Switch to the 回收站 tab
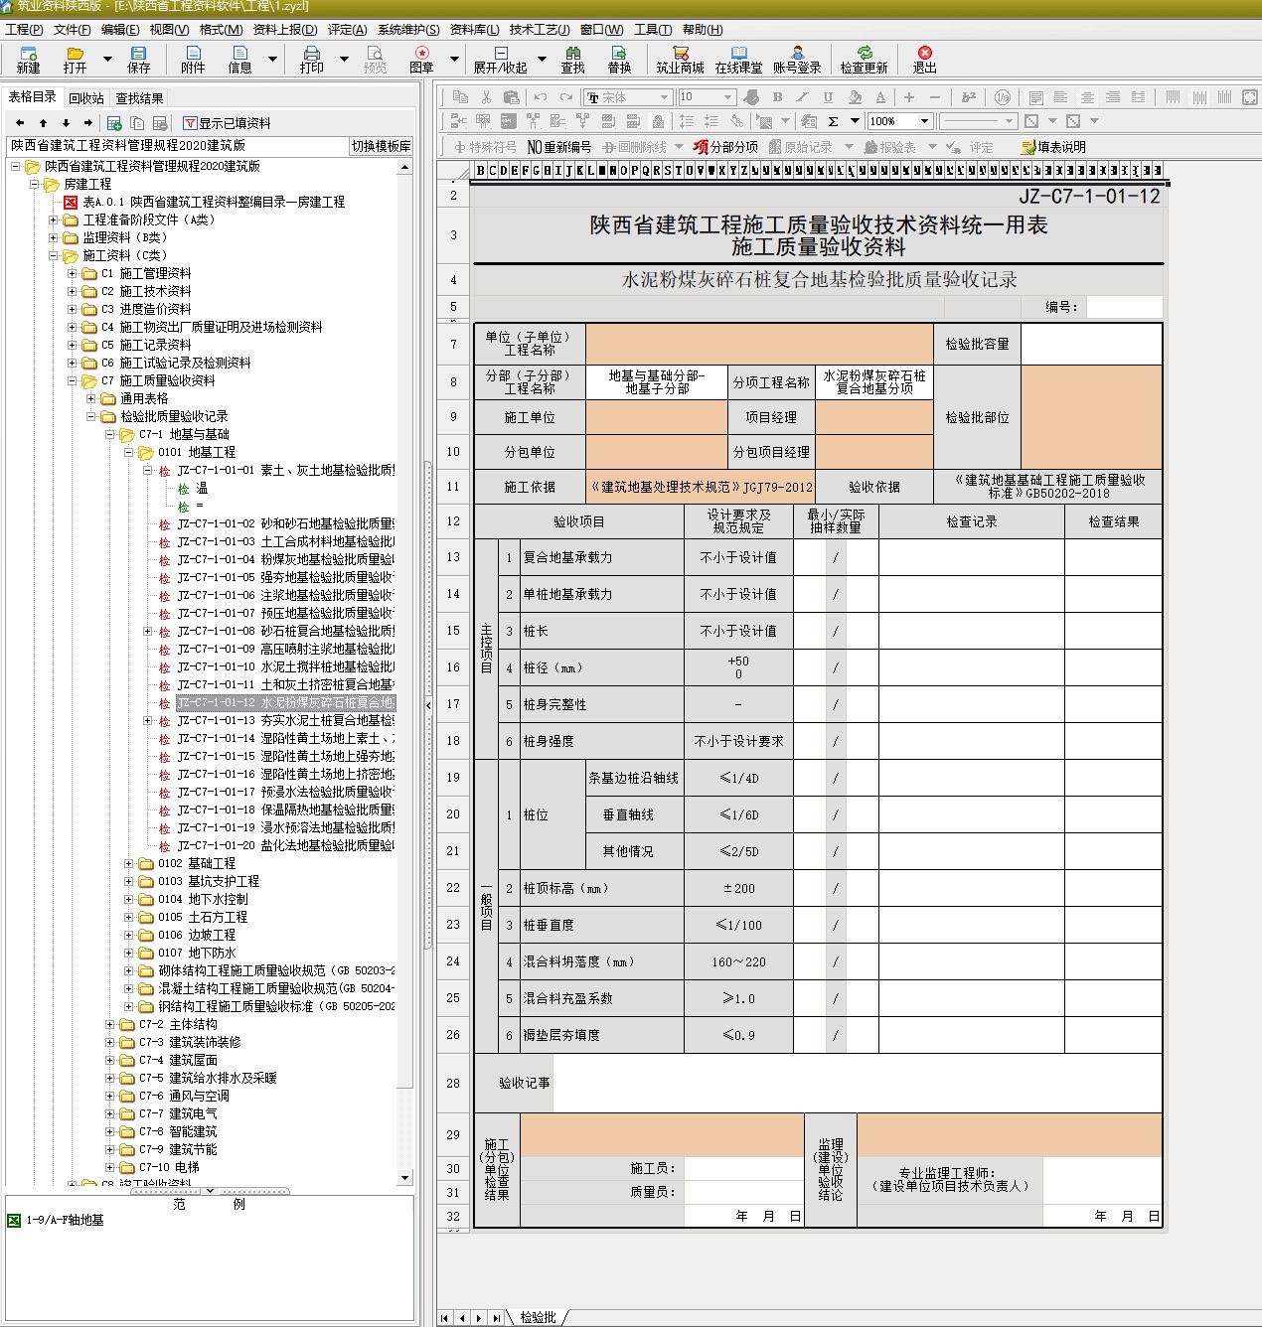The width and height of the screenshot is (1262, 1327). coord(86,98)
